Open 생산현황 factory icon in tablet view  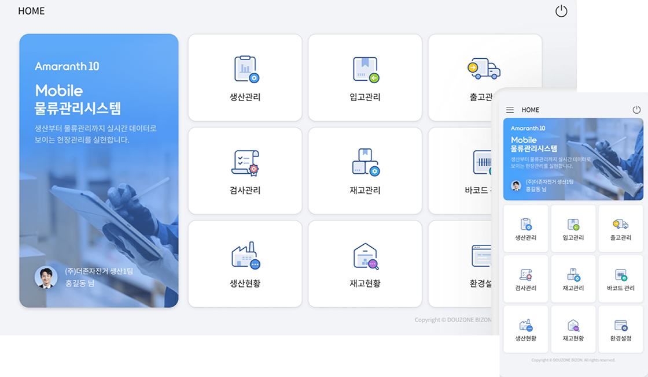246,256
